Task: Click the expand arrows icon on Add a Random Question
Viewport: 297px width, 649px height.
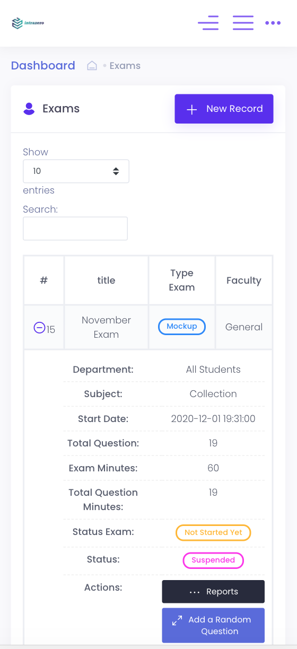Action: click(x=177, y=620)
